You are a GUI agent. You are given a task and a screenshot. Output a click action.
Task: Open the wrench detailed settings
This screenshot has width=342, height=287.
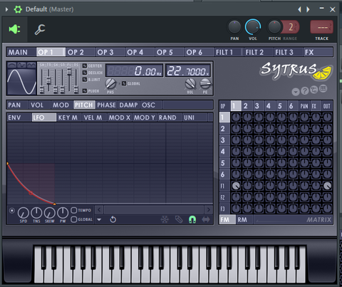[x=40, y=29]
